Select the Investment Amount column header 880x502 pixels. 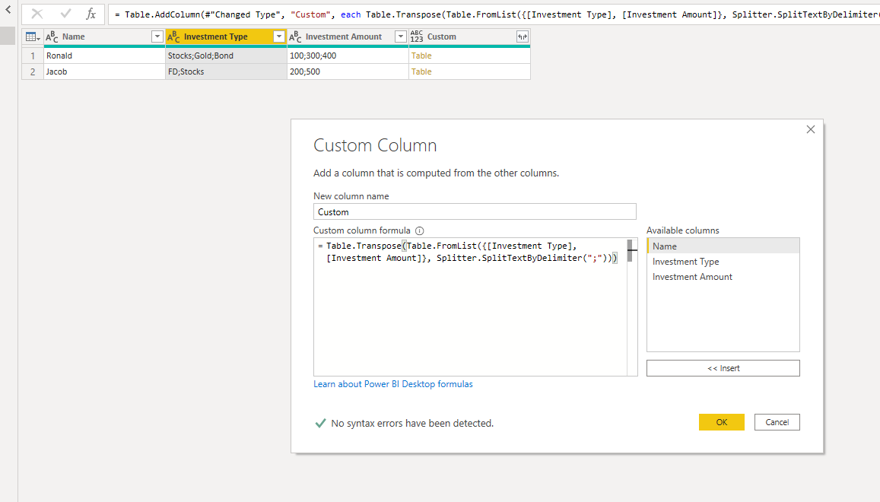348,37
